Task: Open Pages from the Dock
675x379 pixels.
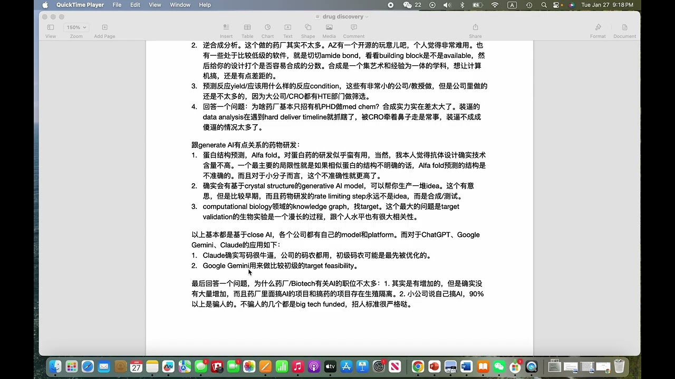Action: (x=265, y=366)
